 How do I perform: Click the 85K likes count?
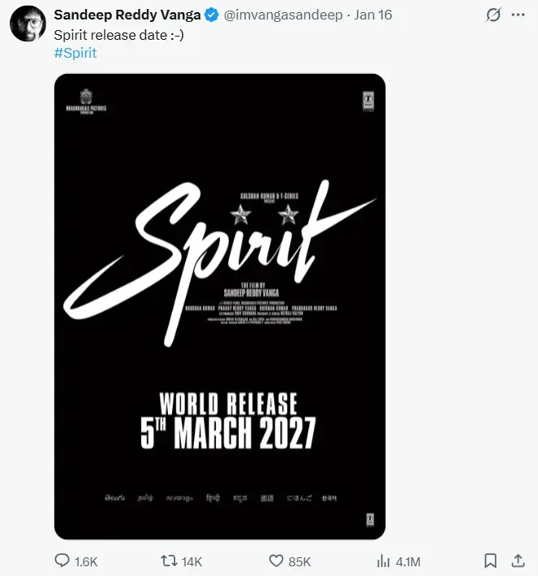coord(299,561)
